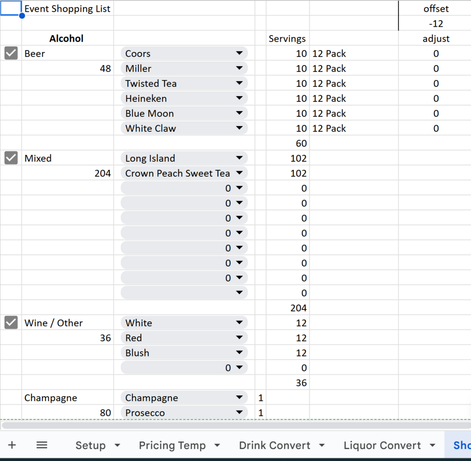The width and height of the screenshot is (471, 461).
Task: Select the 36 wine servings total cell
Action: (x=287, y=383)
